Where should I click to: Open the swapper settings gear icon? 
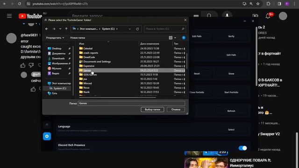coord(47,136)
